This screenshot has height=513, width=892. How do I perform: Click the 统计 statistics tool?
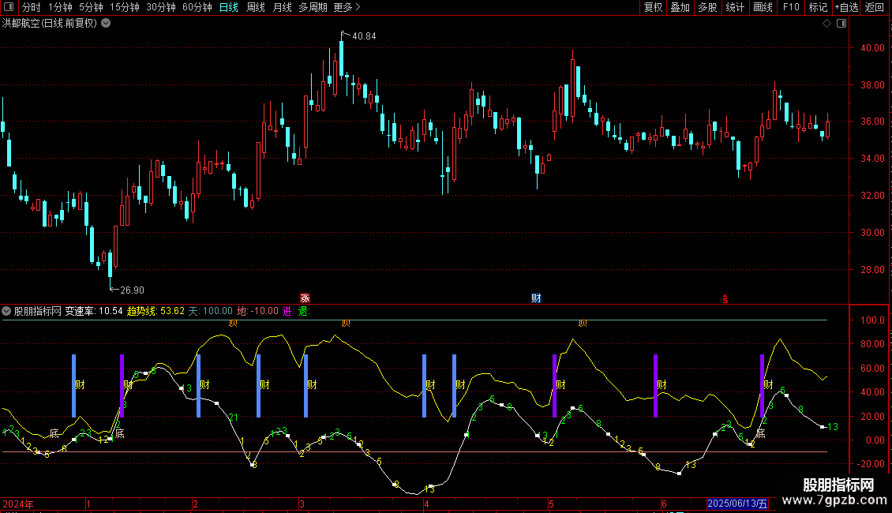point(735,7)
